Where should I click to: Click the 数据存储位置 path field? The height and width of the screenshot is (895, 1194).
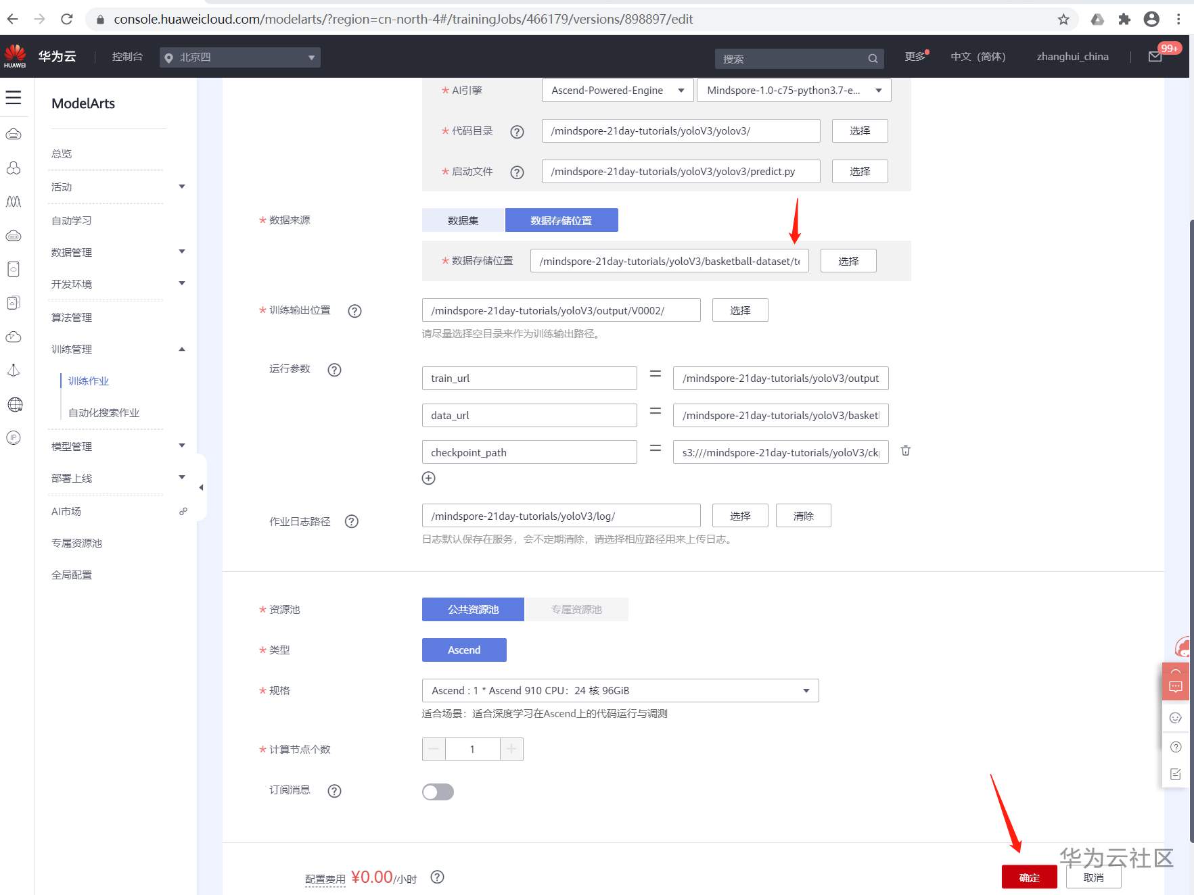click(x=670, y=261)
